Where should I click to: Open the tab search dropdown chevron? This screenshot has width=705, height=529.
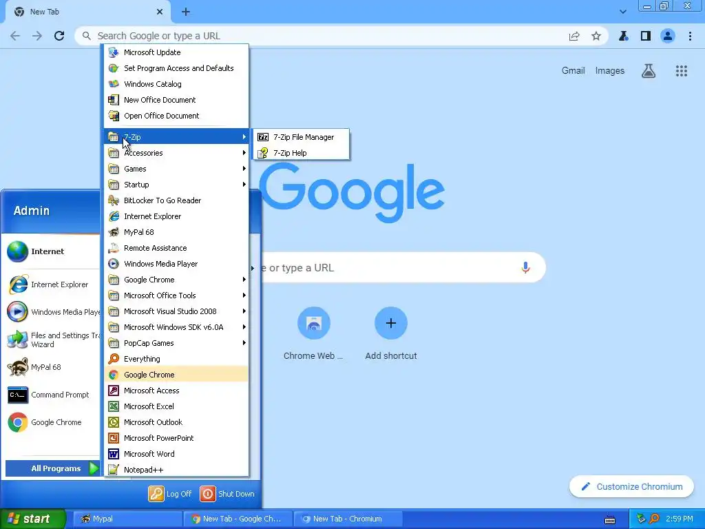point(622,12)
